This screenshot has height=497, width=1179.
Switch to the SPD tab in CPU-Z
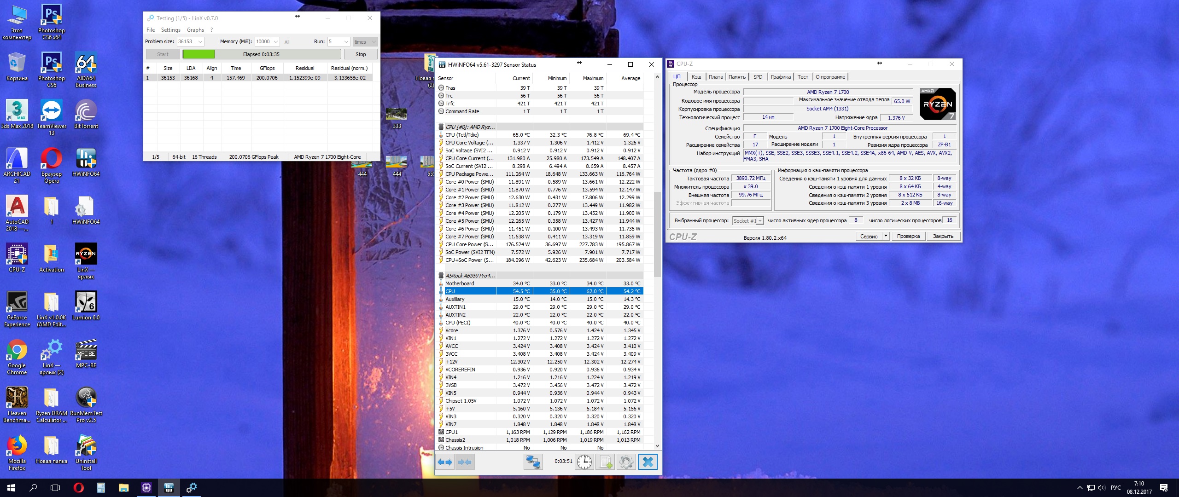click(758, 77)
